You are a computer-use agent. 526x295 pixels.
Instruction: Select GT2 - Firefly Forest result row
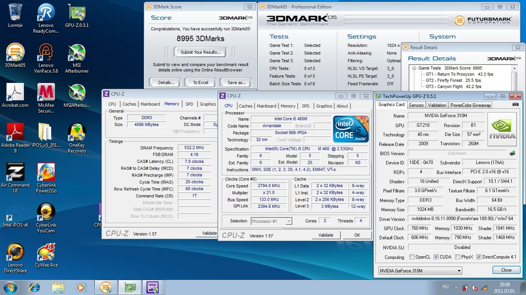point(453,81)
